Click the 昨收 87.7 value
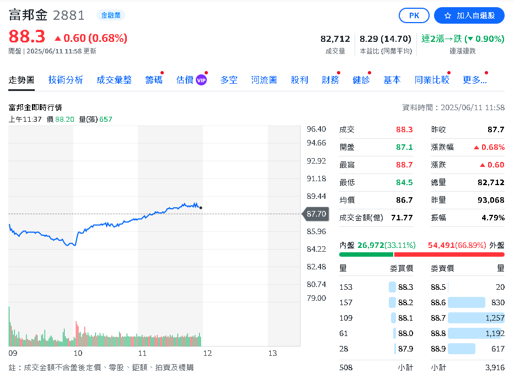This screenshot has height=379, width=514. click(x=496, y=129)
